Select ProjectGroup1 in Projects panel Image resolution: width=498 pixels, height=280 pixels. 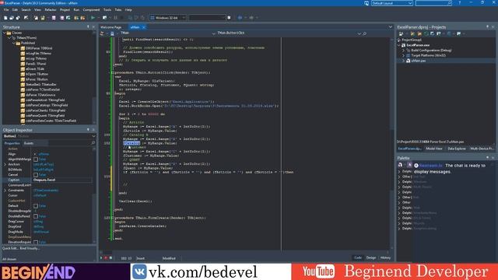pyautogui.click(x=412, y=40)
